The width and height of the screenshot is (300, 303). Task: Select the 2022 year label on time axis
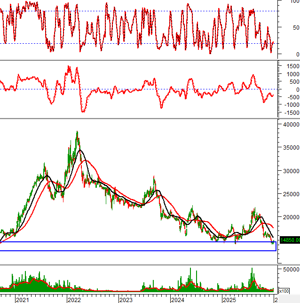pos(74,299)
